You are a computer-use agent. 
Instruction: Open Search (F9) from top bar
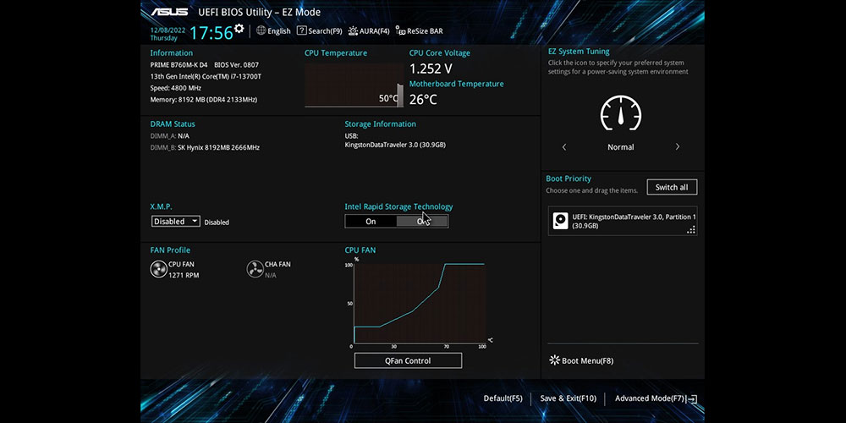tap(319, 31)
